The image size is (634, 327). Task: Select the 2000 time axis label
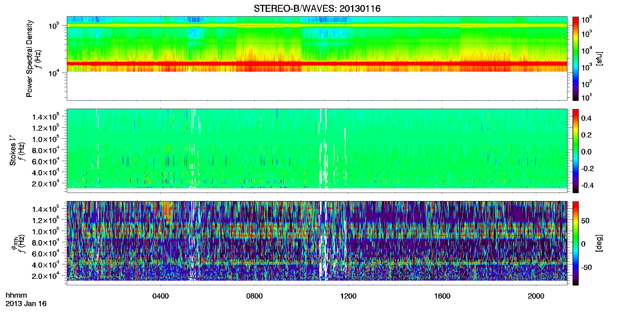[x=536, y=296]
